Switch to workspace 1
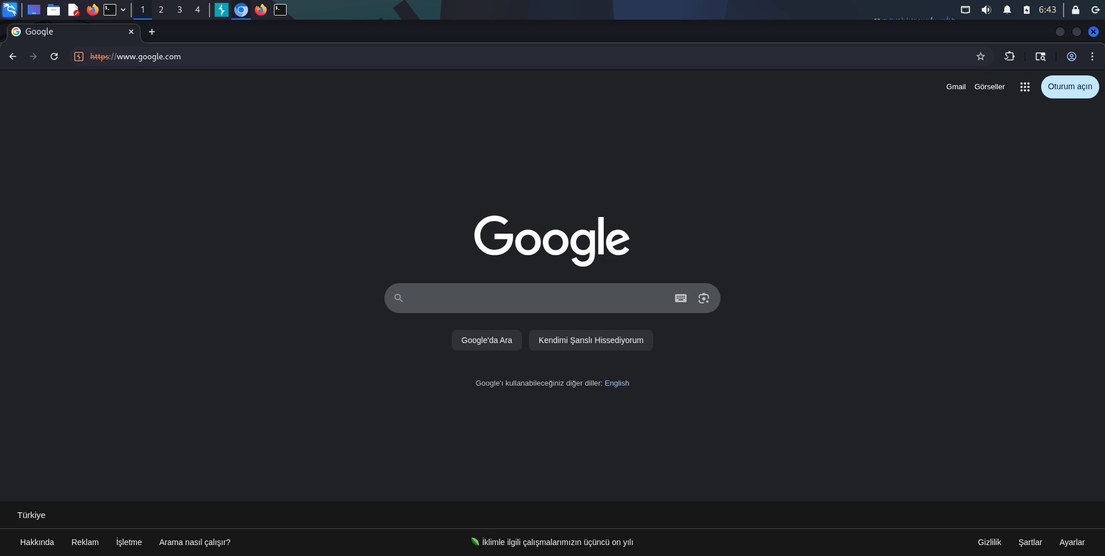1105x556 pixels. click(143, 10)
